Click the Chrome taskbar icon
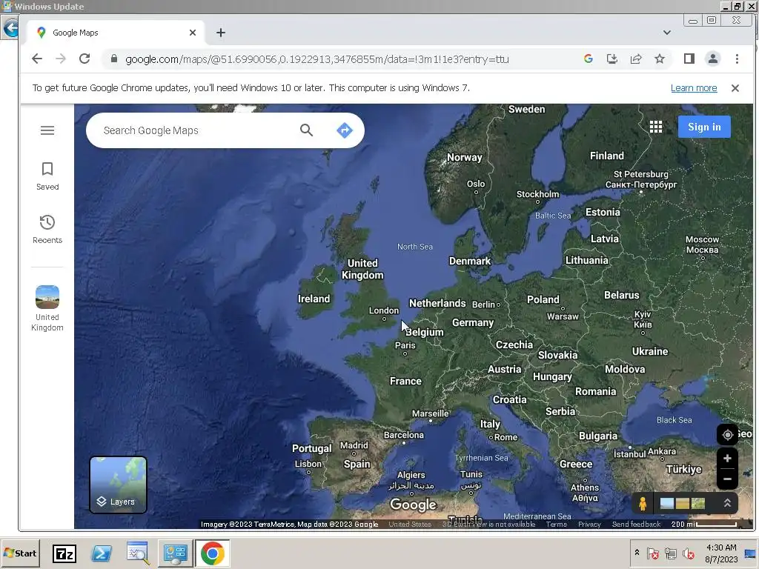This screenshot has width=759, height=569. coord(212,553)
